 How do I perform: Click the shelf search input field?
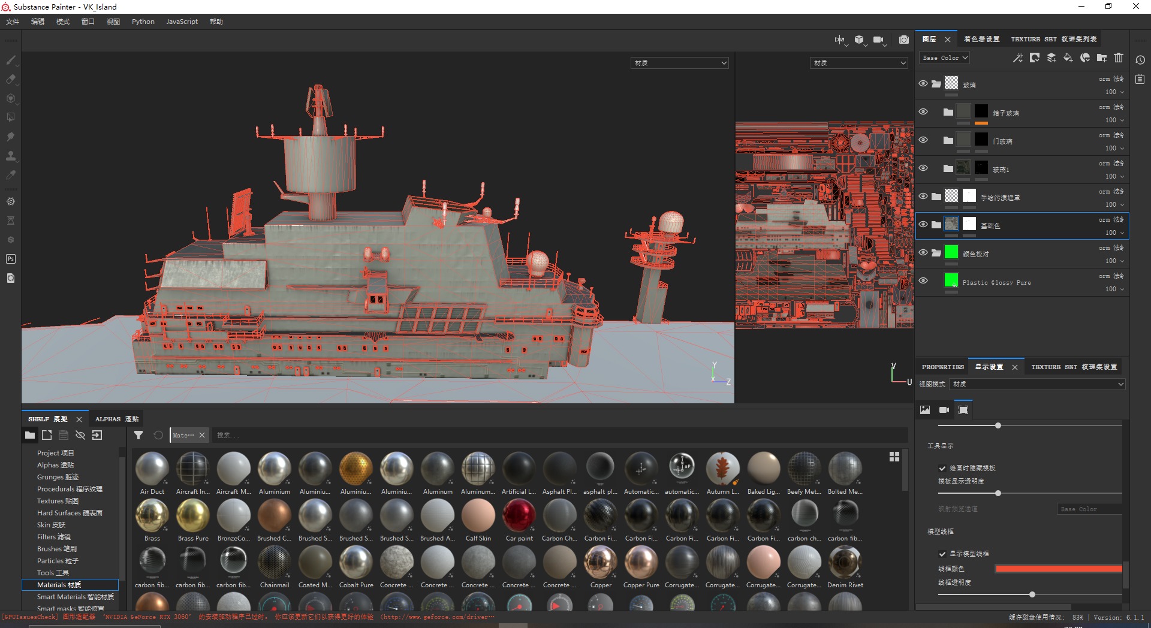(x=560, y=435)
